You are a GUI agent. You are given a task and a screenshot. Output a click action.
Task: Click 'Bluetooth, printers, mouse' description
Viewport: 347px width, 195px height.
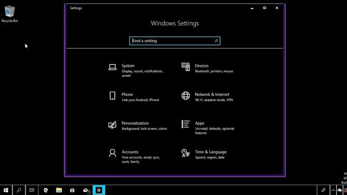point(214,71)
